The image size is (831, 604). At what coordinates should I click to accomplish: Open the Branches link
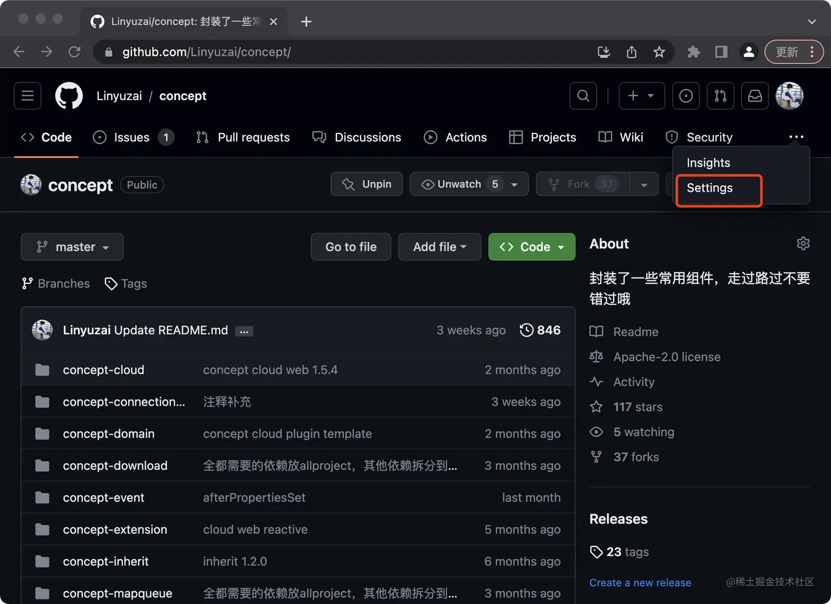coord(56,284)
